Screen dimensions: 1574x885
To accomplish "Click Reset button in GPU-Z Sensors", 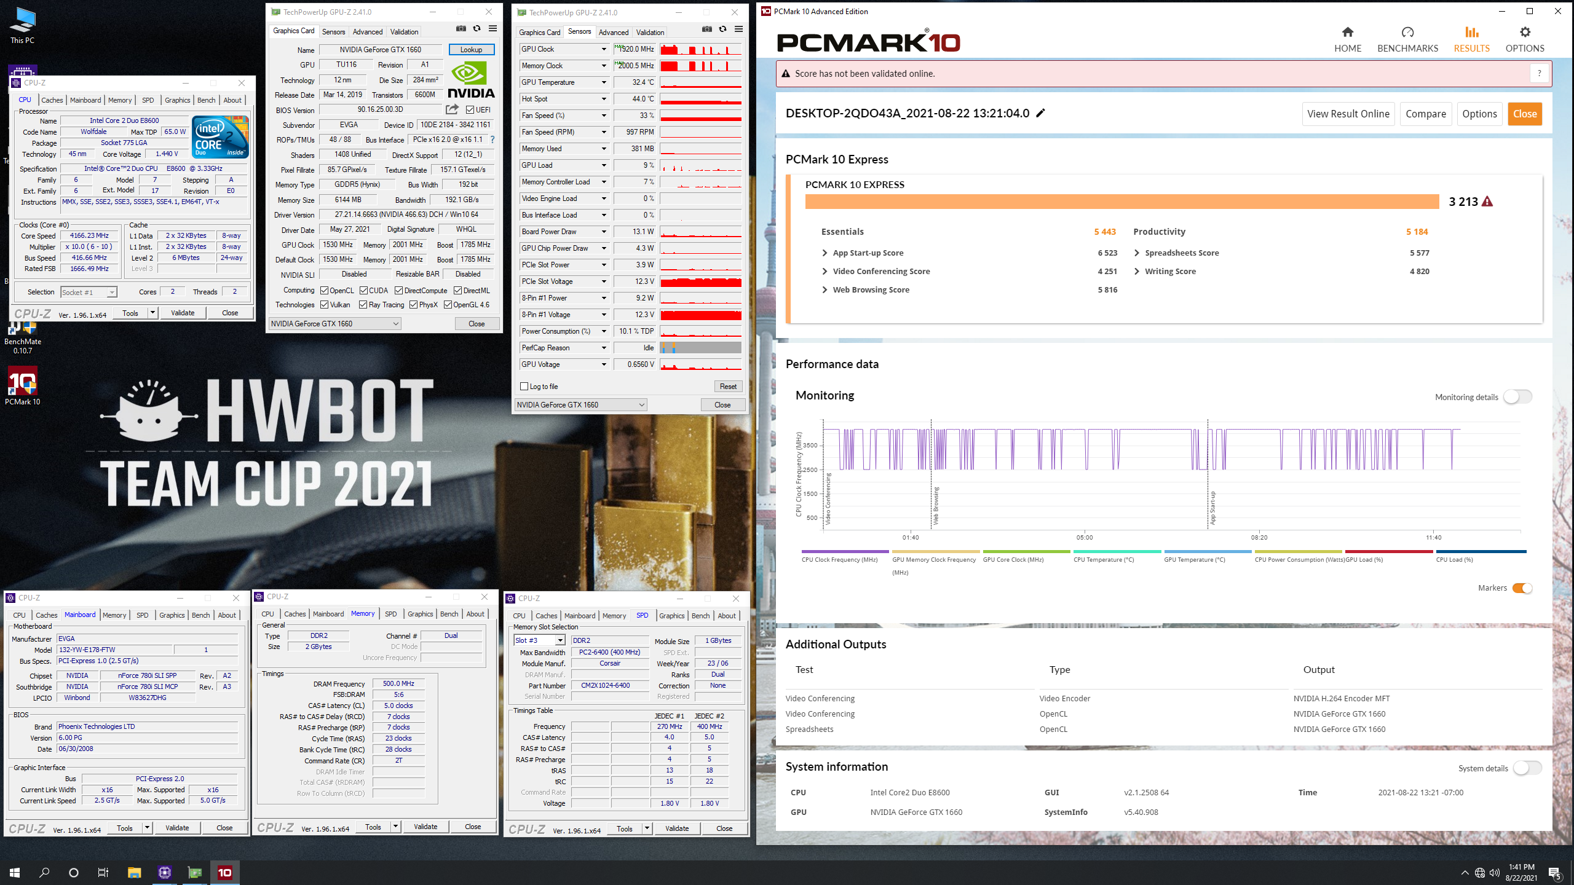I will pyautogui.click(x=728, y=387).
